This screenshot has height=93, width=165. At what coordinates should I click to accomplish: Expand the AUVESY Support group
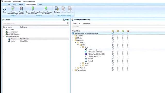[x=4, y=34]
